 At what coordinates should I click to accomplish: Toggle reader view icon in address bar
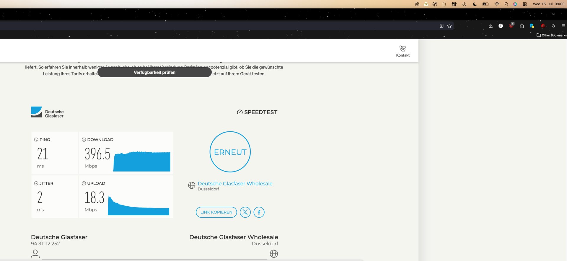point(441,26)
